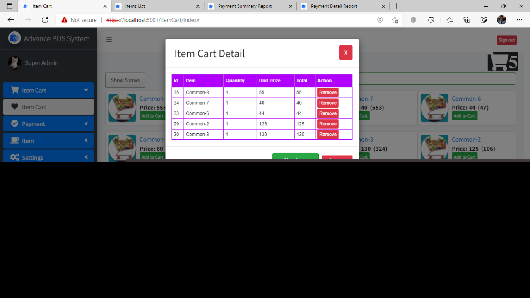Click the Total column header
Screen dimensions: 530x298
[305, 81]
